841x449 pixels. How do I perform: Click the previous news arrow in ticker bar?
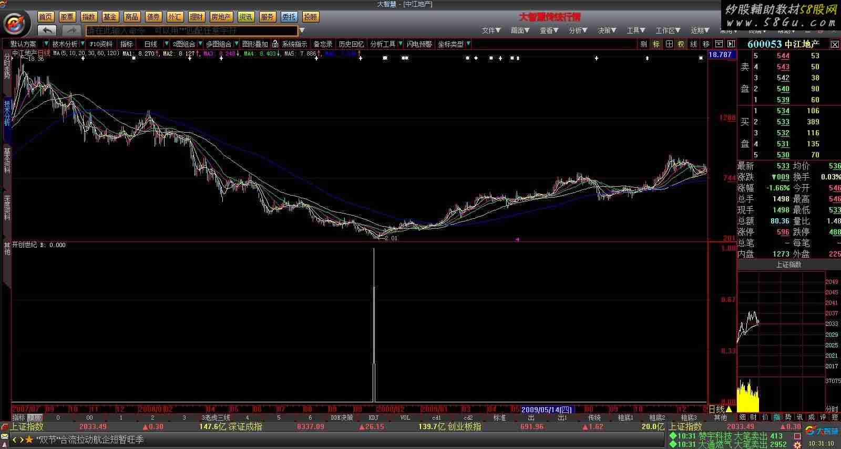click(15, 440)
